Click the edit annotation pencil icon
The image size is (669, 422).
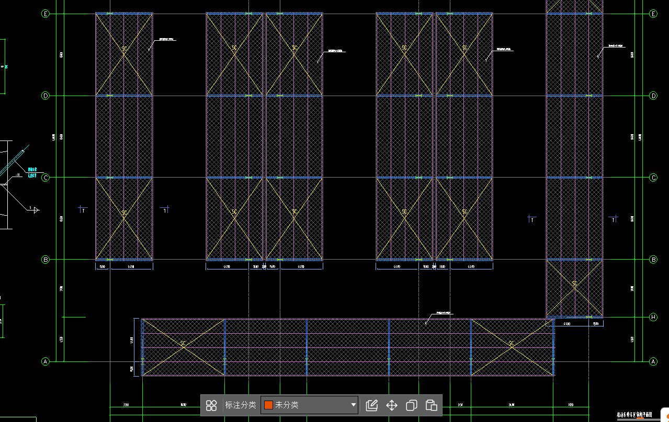tap(372, 405)
